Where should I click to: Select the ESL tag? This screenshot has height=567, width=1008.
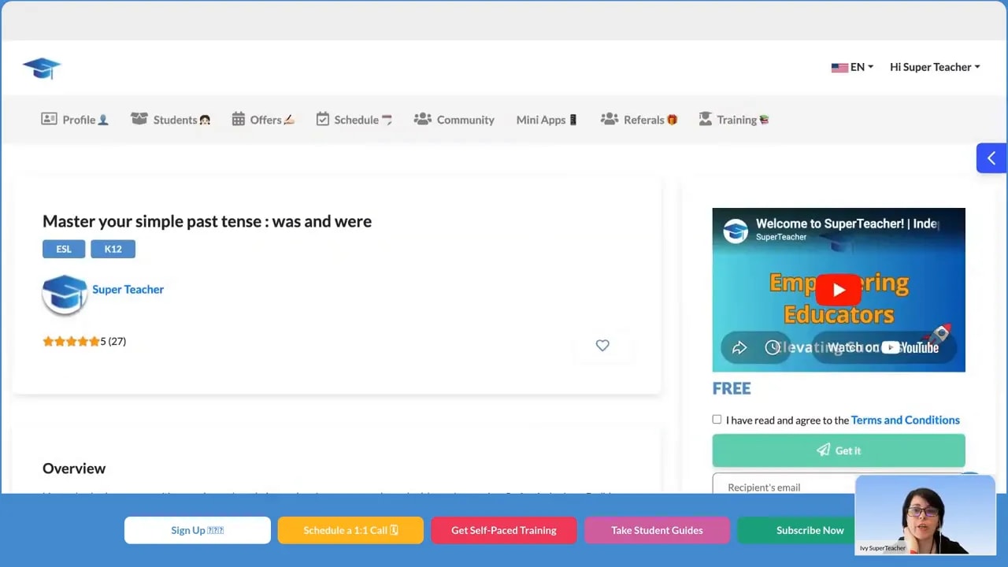coord(64,249)
